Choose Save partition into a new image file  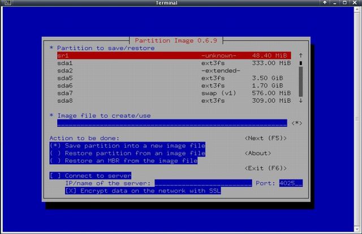(127, 146)
